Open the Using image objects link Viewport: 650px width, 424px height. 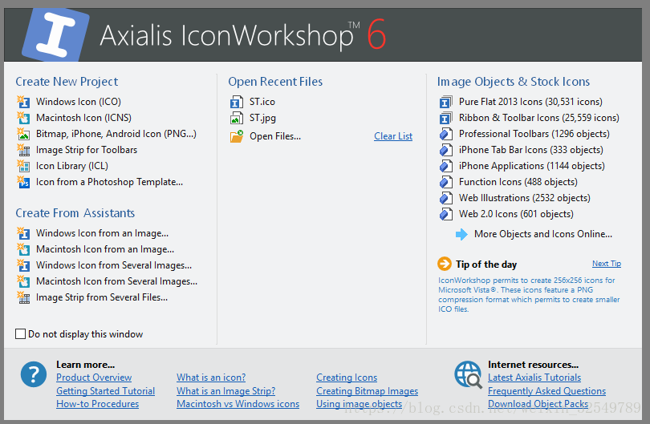tap(359, 404)
